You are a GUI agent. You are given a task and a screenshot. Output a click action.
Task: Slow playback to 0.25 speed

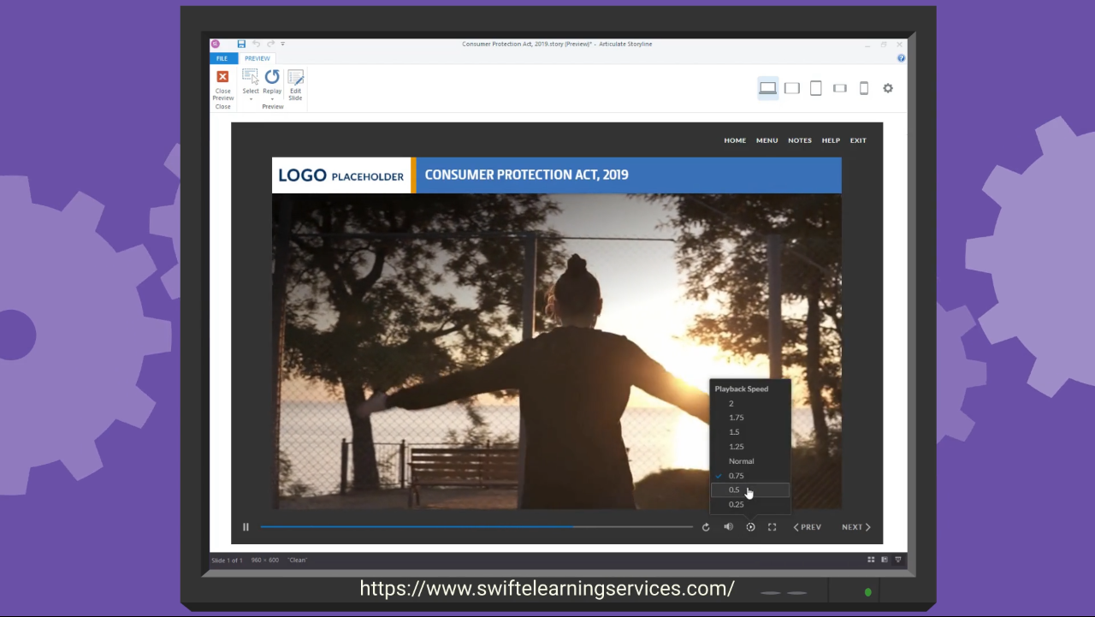coord(750,505)
